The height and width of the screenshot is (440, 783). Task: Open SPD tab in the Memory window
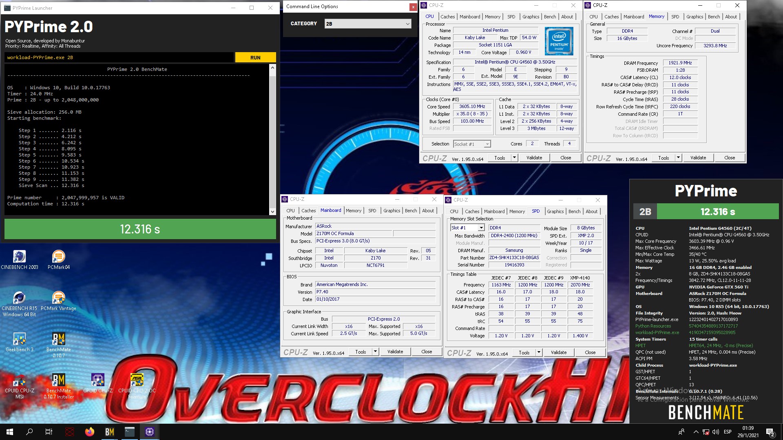coord(675,17)
